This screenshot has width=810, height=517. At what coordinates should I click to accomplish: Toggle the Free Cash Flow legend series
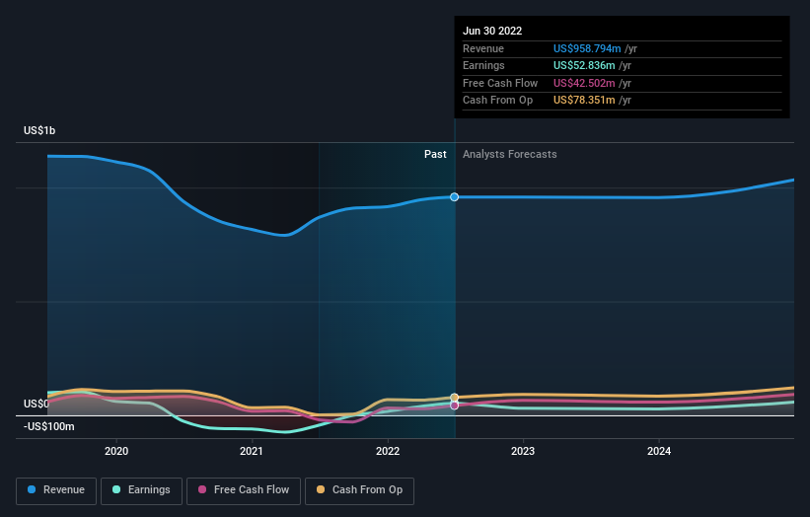(x=244, y=490)
